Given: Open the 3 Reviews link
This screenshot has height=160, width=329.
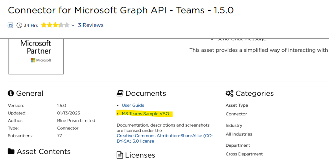Looking at the screenshot, I should point(91,25).
